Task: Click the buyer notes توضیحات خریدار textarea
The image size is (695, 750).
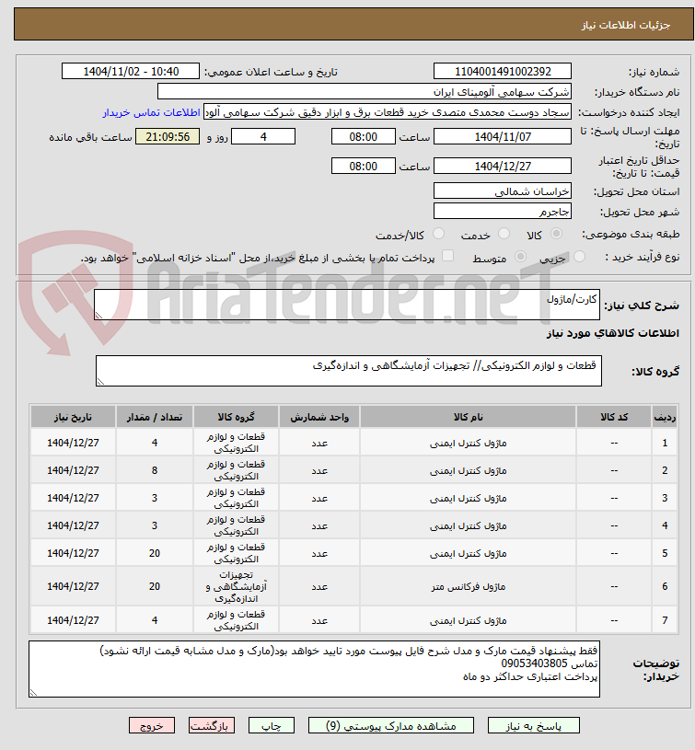Action: point(314,669)
